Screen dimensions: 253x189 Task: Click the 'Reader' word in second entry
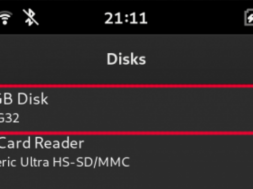tap(59, 143)
